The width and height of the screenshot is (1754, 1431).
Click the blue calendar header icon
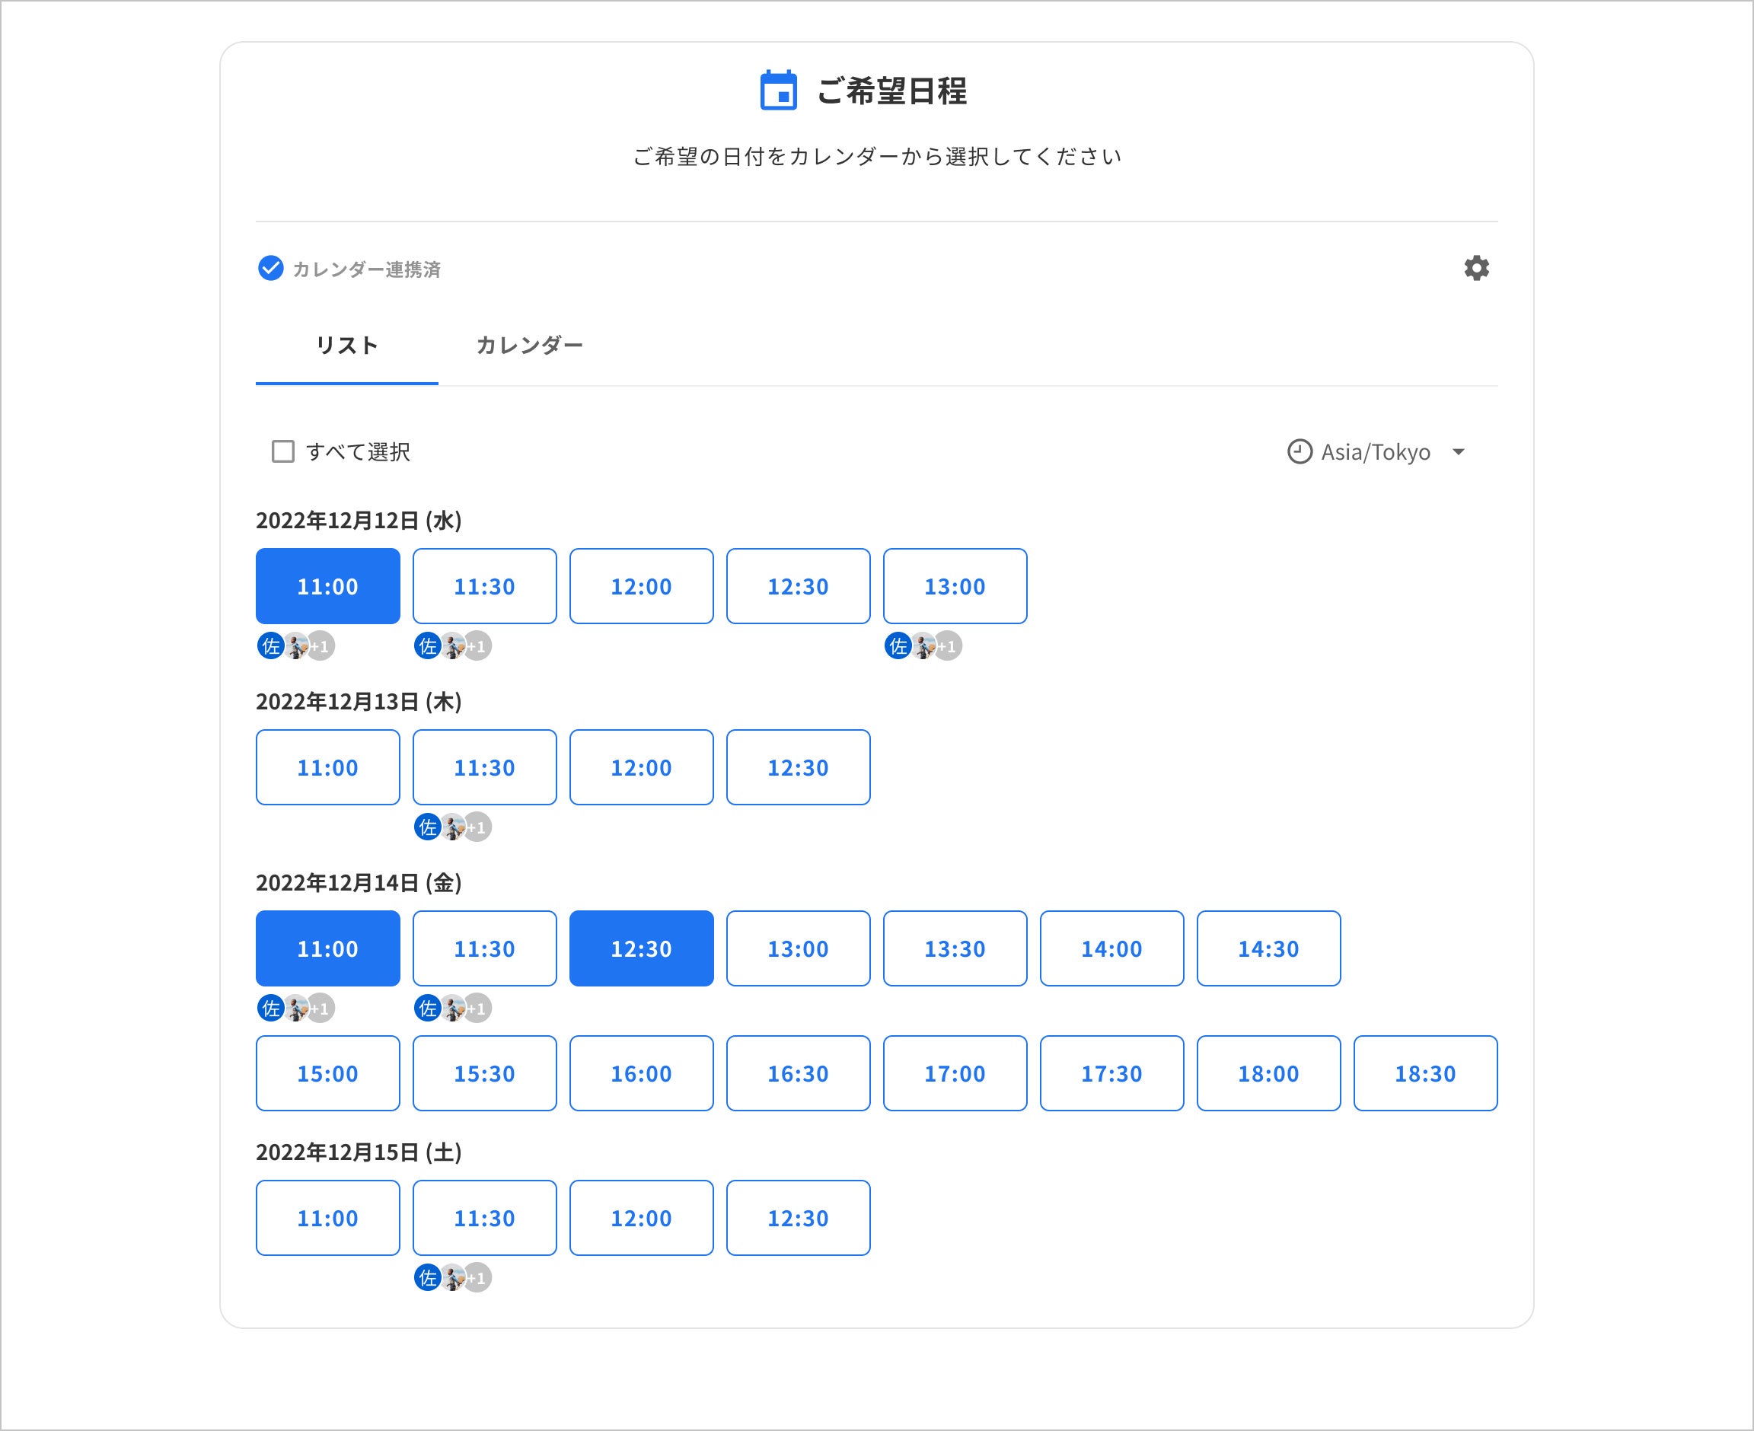tap(777, 90)
